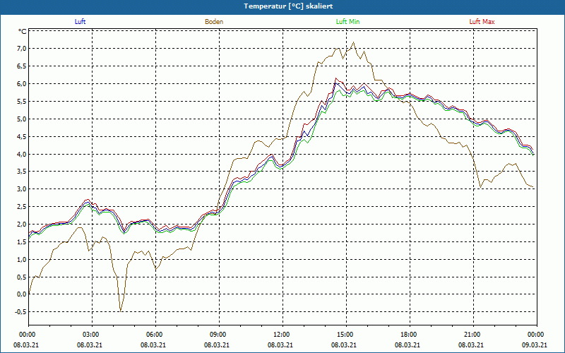Click the '18:00' time axis label
Viewport: 565px width, 353px height.
(410, 335)
